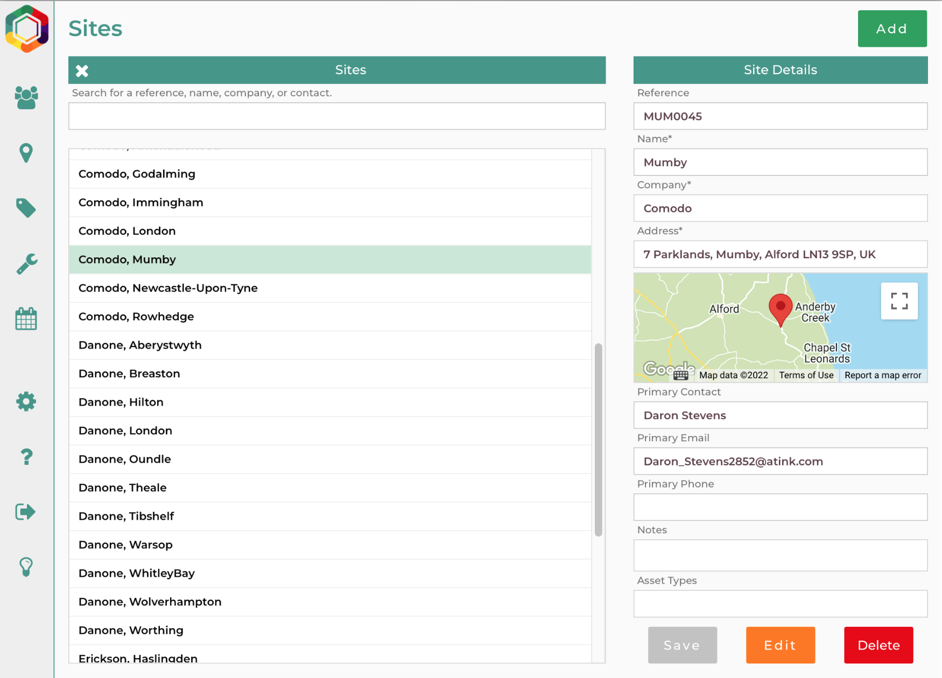The image size is (942, 678).
Task: Select Danone, London row
Action: 330,430
